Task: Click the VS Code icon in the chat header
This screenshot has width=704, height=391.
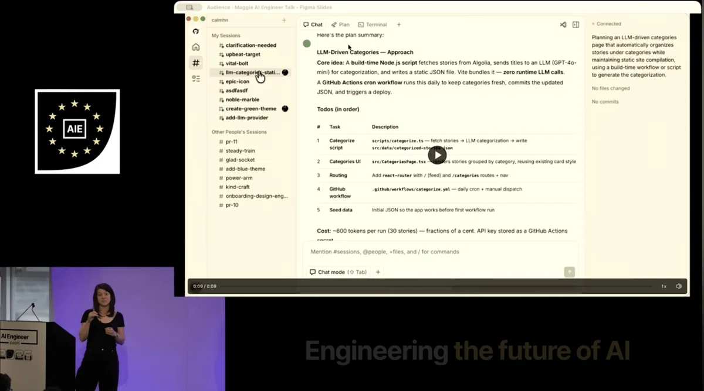Action: coord(563,25)
